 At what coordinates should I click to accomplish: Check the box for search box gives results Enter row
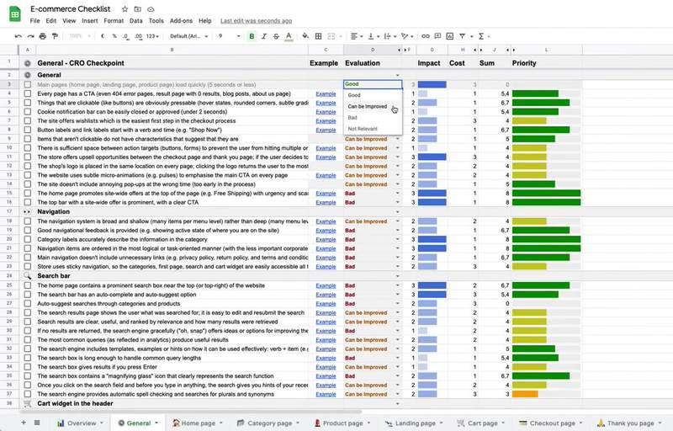click(x=28, y=367)
